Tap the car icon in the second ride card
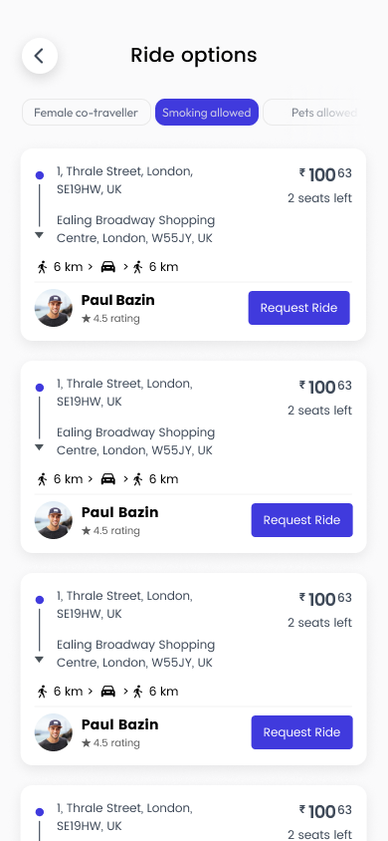 [108, 479]
